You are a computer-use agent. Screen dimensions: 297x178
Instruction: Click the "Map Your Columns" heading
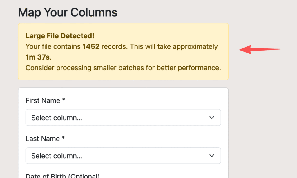pyautogui.click(x=68, y=12)
